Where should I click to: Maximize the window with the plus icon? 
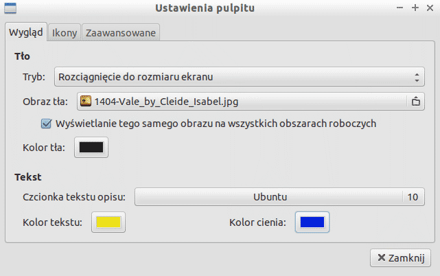point(415,8)
